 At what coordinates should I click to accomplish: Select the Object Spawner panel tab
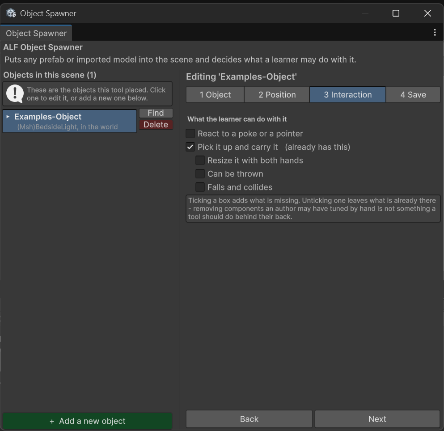(x=36, y=33)
